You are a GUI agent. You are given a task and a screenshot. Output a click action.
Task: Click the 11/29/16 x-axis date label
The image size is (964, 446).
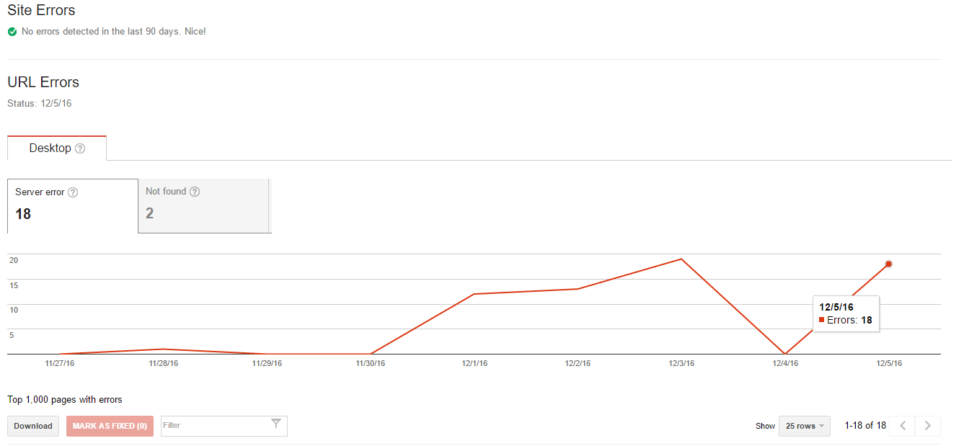pos(267,364)
